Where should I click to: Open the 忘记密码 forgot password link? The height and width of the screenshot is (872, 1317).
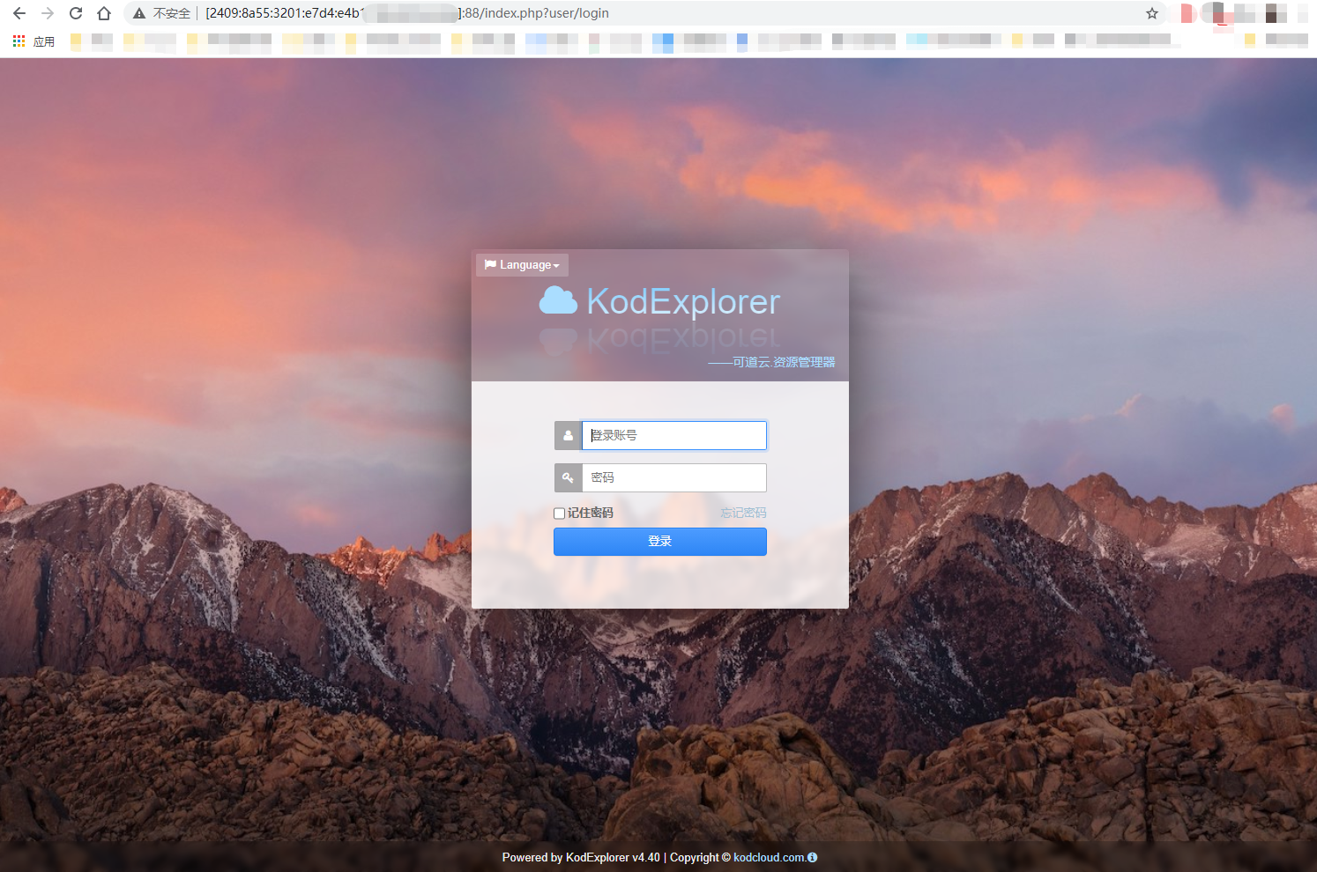pos(743,513)
